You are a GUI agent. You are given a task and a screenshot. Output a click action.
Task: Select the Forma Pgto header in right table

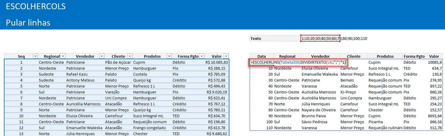[x=414, y=56]
